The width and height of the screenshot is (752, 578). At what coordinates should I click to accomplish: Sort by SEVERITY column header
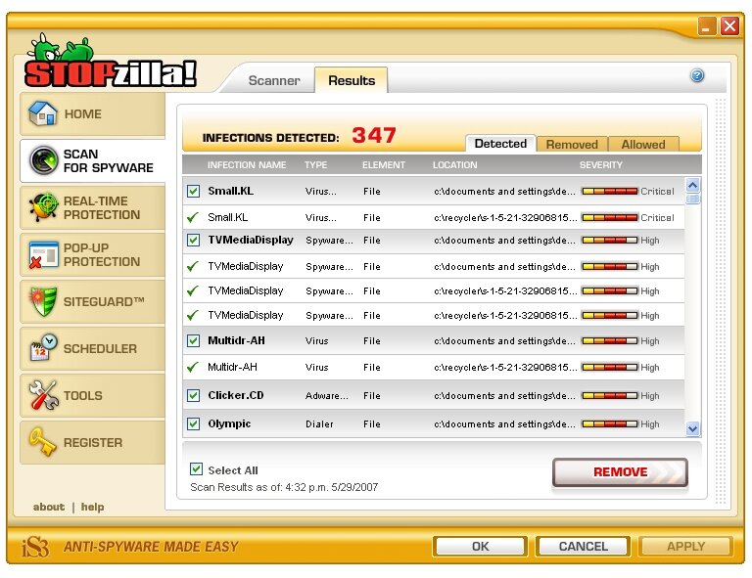pyautogui.click(x=601, y=164)
